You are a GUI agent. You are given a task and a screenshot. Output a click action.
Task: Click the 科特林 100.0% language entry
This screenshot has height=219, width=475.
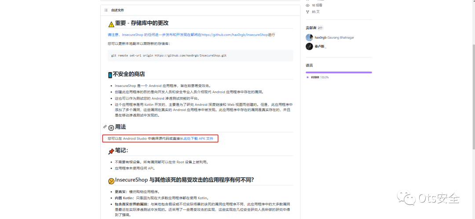pyautogui.click(x=319, y=77)
